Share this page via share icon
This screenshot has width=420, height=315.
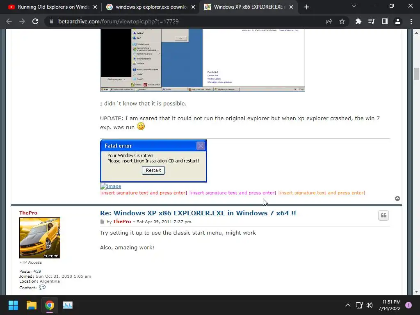[x=329, y=21]
